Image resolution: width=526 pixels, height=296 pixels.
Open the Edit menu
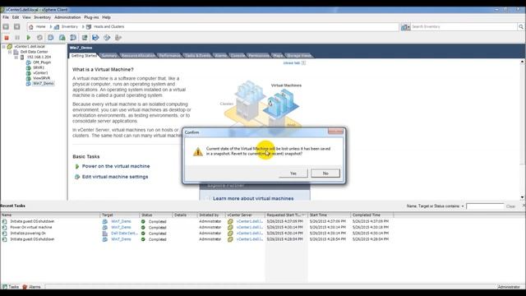[16, 17]
